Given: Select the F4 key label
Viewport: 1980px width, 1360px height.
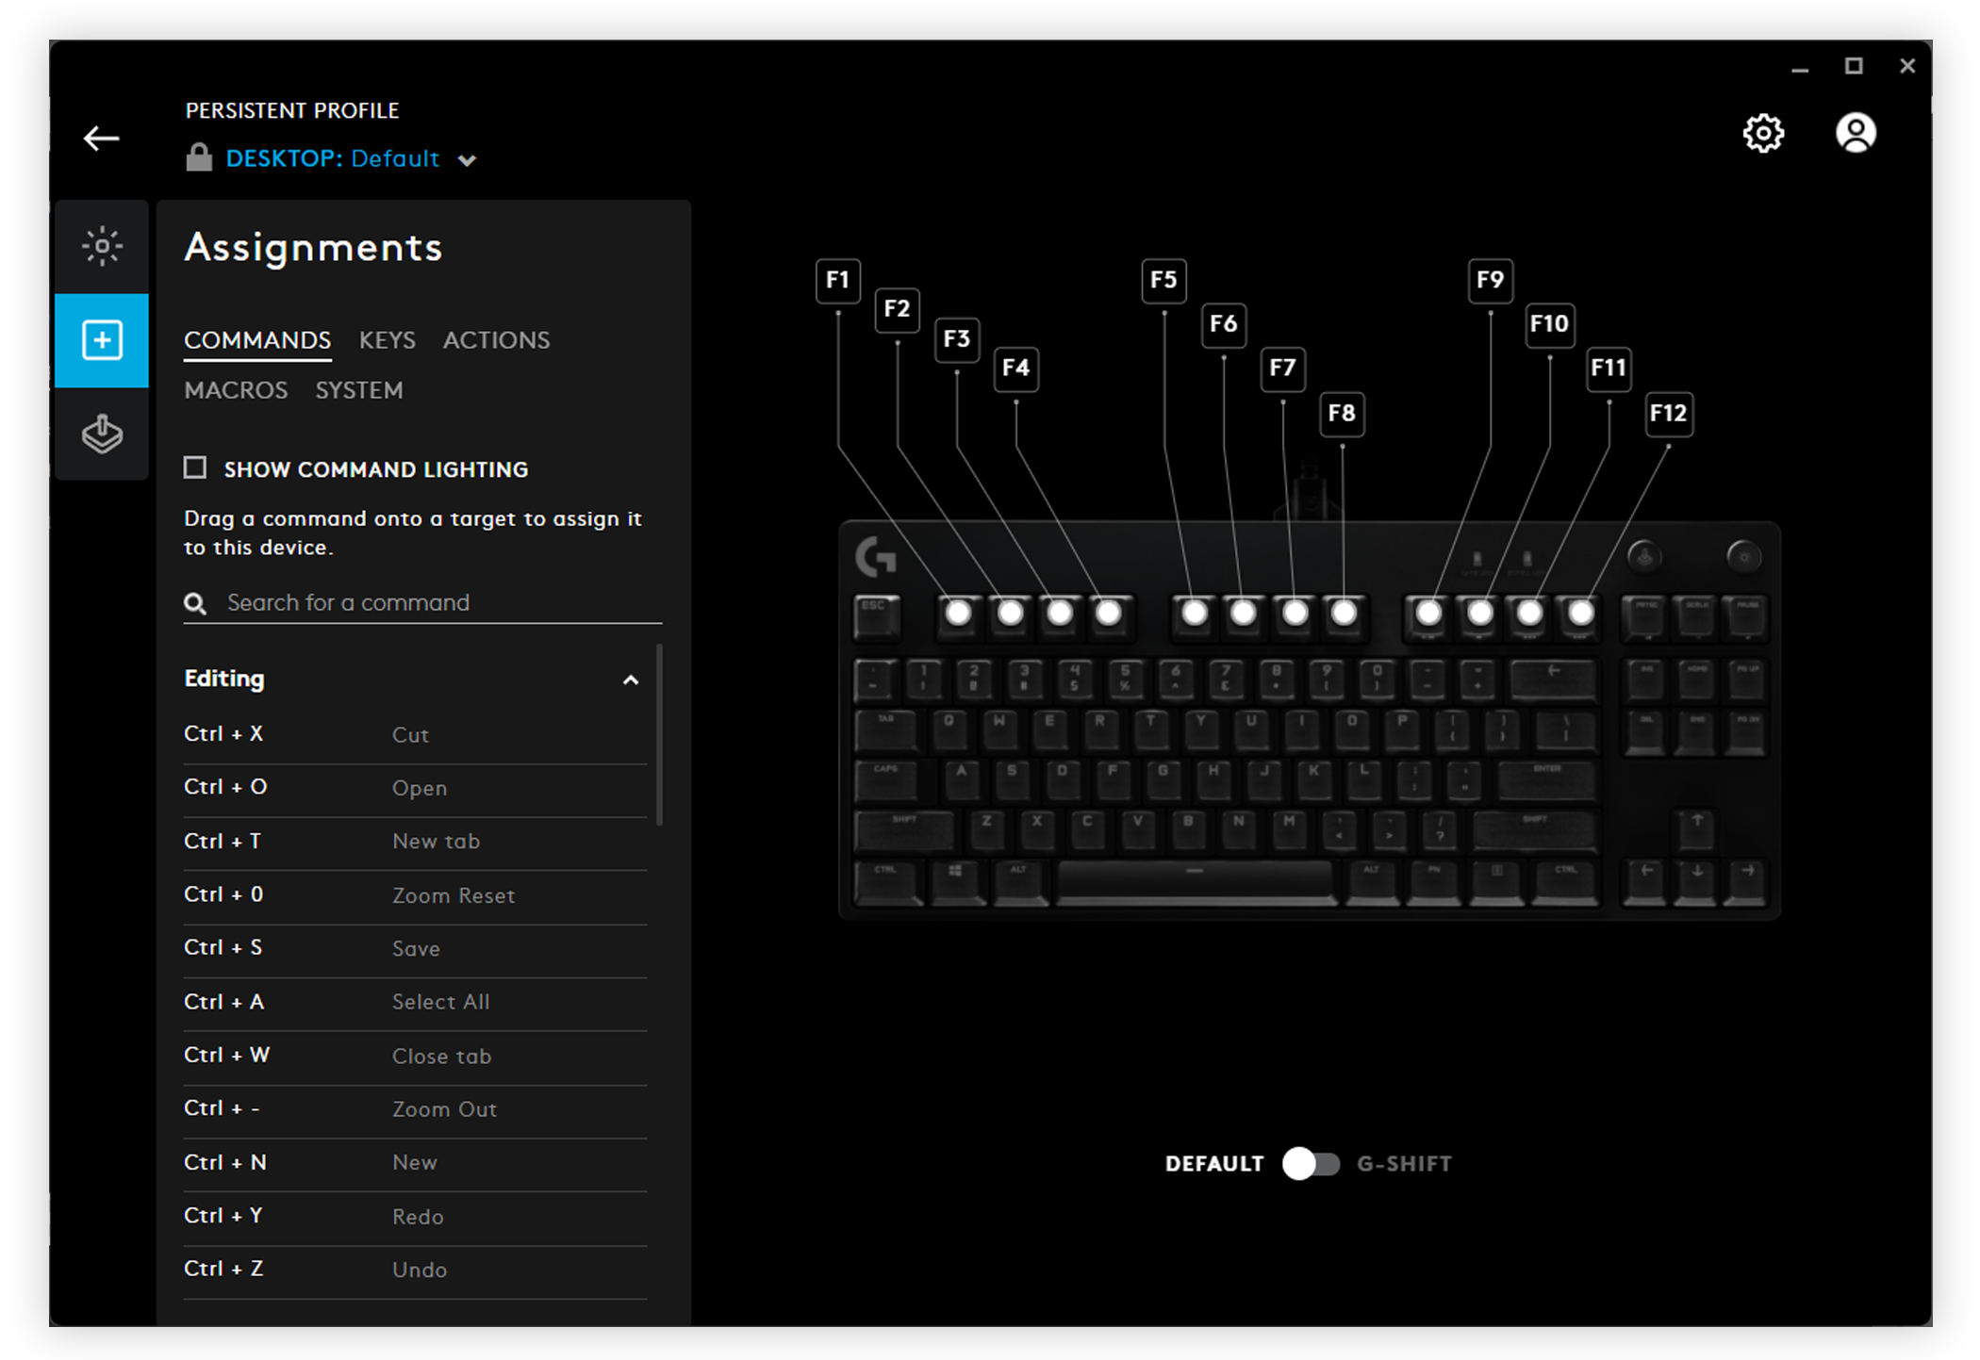Looking at the screenshot, I should click(x=1015, y=368).
